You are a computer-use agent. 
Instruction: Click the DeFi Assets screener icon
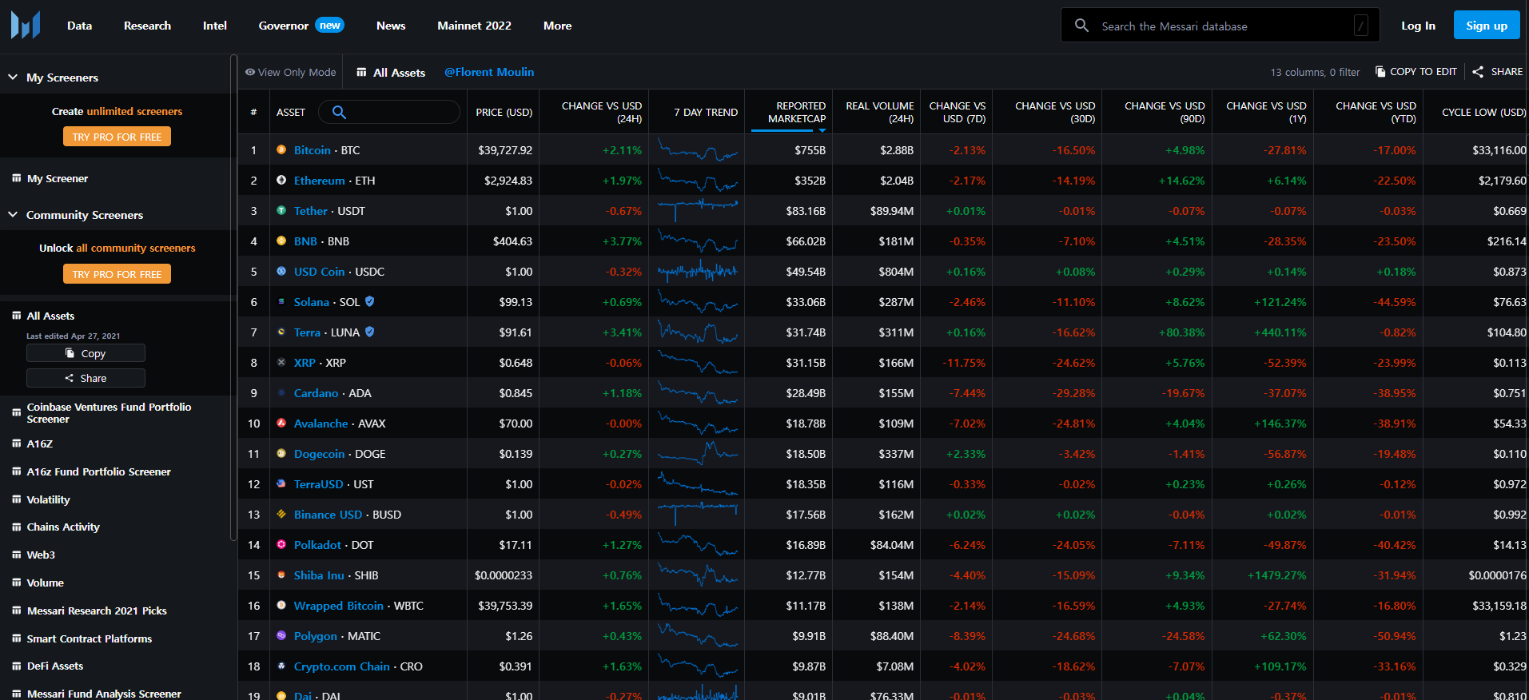coord(16,666)
